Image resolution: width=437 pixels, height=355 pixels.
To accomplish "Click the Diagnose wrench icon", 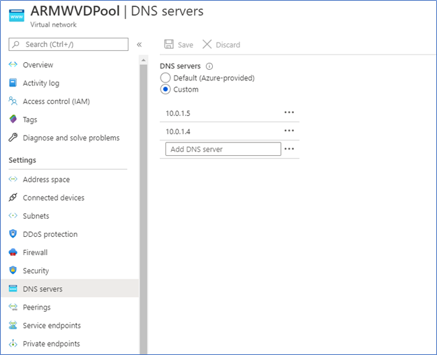I will point(13,137).
